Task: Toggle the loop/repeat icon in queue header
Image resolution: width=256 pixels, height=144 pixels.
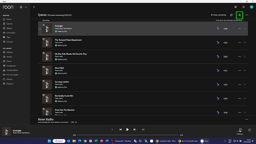Action: tap(232, 15)
